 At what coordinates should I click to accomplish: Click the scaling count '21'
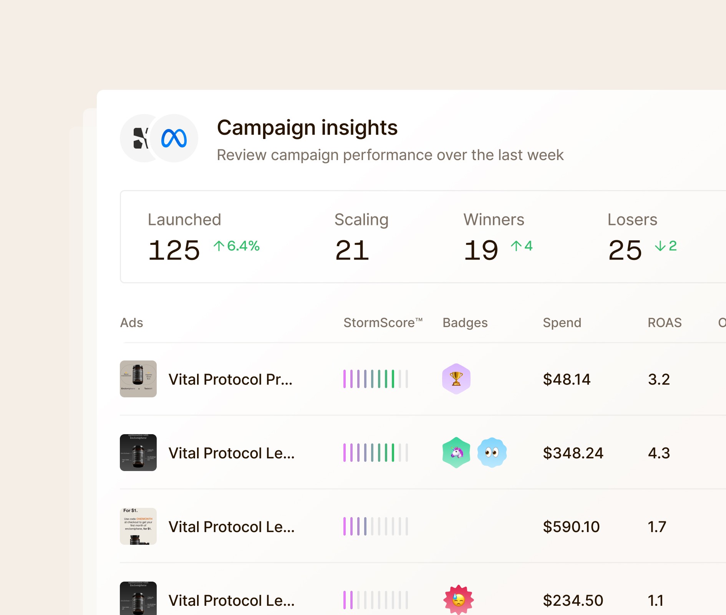coord(352,250)
